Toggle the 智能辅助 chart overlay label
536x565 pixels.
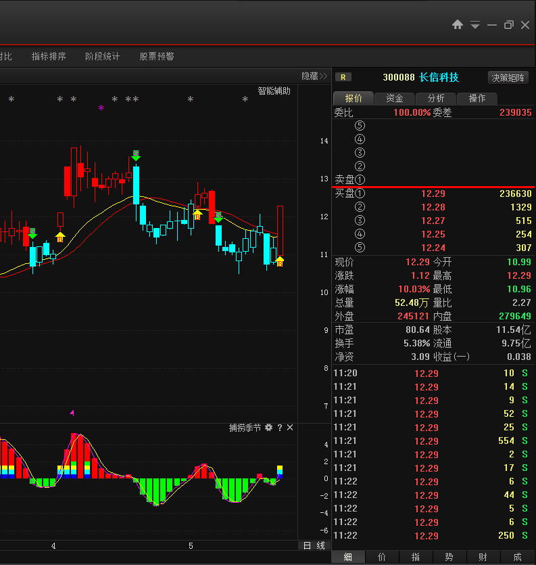[274, 91]
